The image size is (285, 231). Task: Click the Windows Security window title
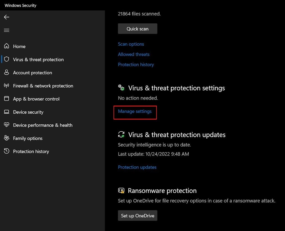(20, 5)
